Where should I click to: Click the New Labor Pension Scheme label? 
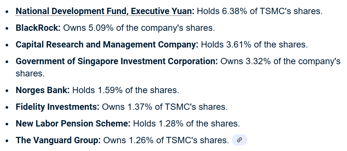[x=73, y=124]
